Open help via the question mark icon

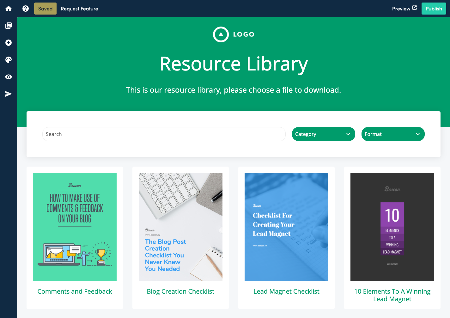coord(25,9)
